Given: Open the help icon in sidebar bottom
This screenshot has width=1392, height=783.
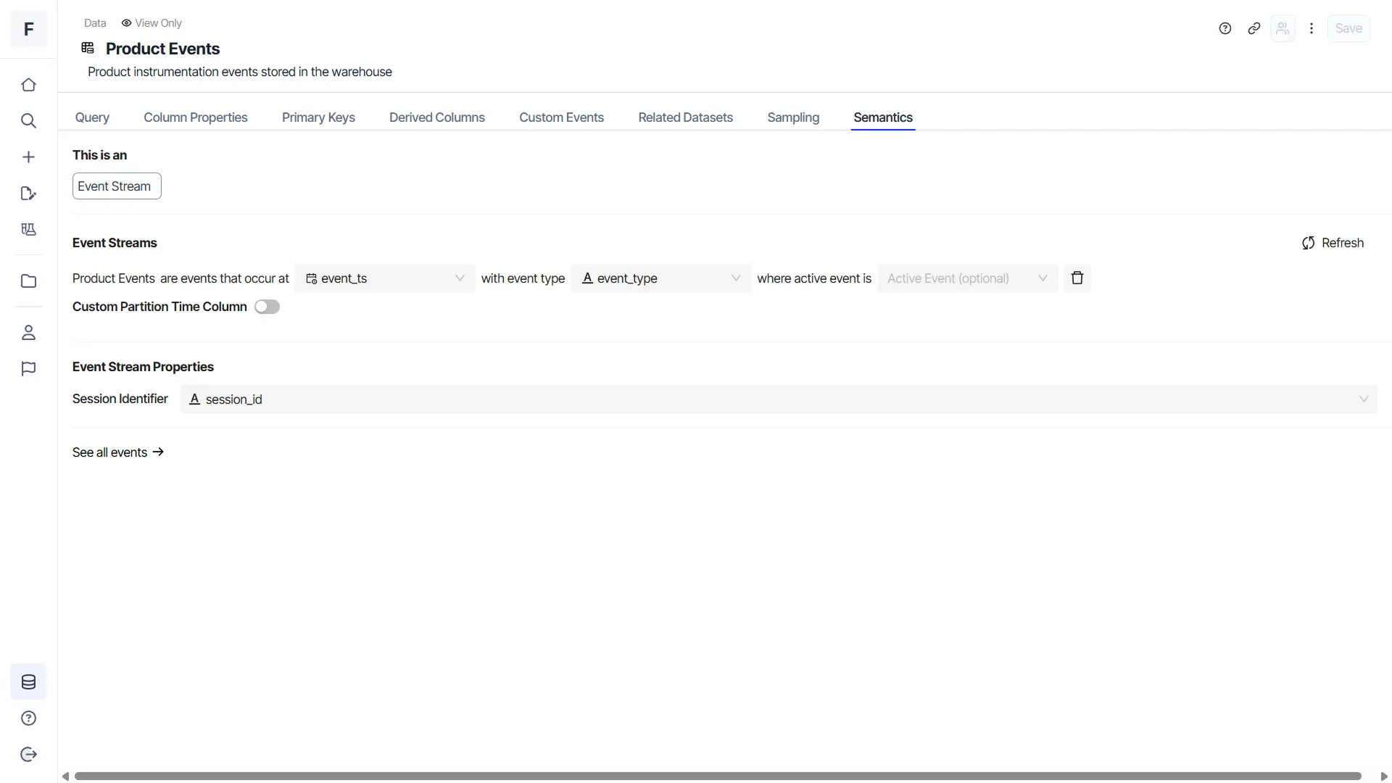Looking at the screenshot, I should pyautogui.click(x=28, y=718).
